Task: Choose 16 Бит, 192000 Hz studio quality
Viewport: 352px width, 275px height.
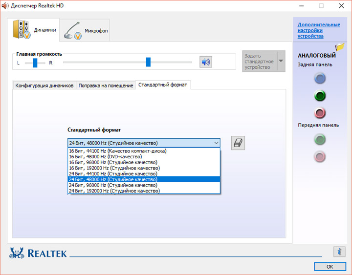Action: [144, 168]
